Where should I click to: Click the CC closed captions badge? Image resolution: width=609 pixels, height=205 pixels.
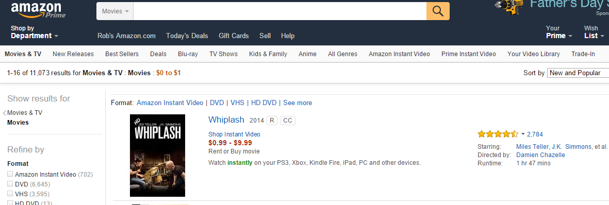coord(287,121)
